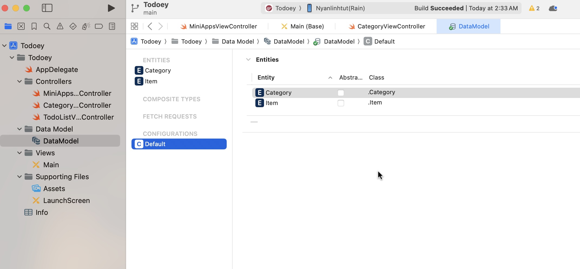This screenshot has height=269, width=580.
Task: Open the Issue navigator warning icon
Action: click(60, 26)
